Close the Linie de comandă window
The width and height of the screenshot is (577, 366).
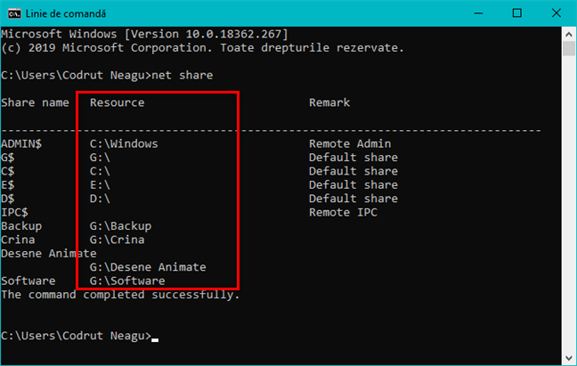coord(557,13)
